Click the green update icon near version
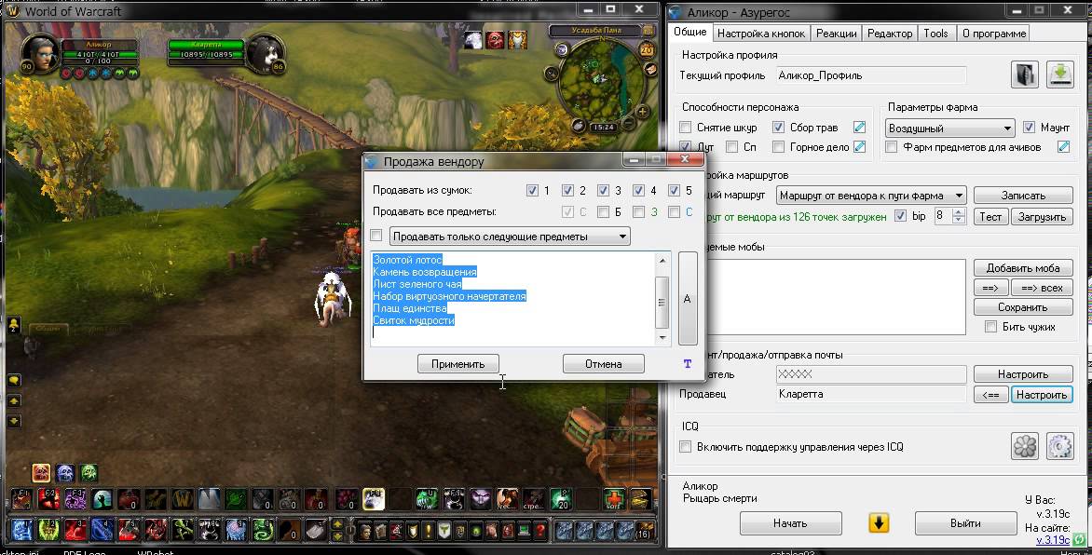This screenshot has width=1092, height=555. [1080, 540]
